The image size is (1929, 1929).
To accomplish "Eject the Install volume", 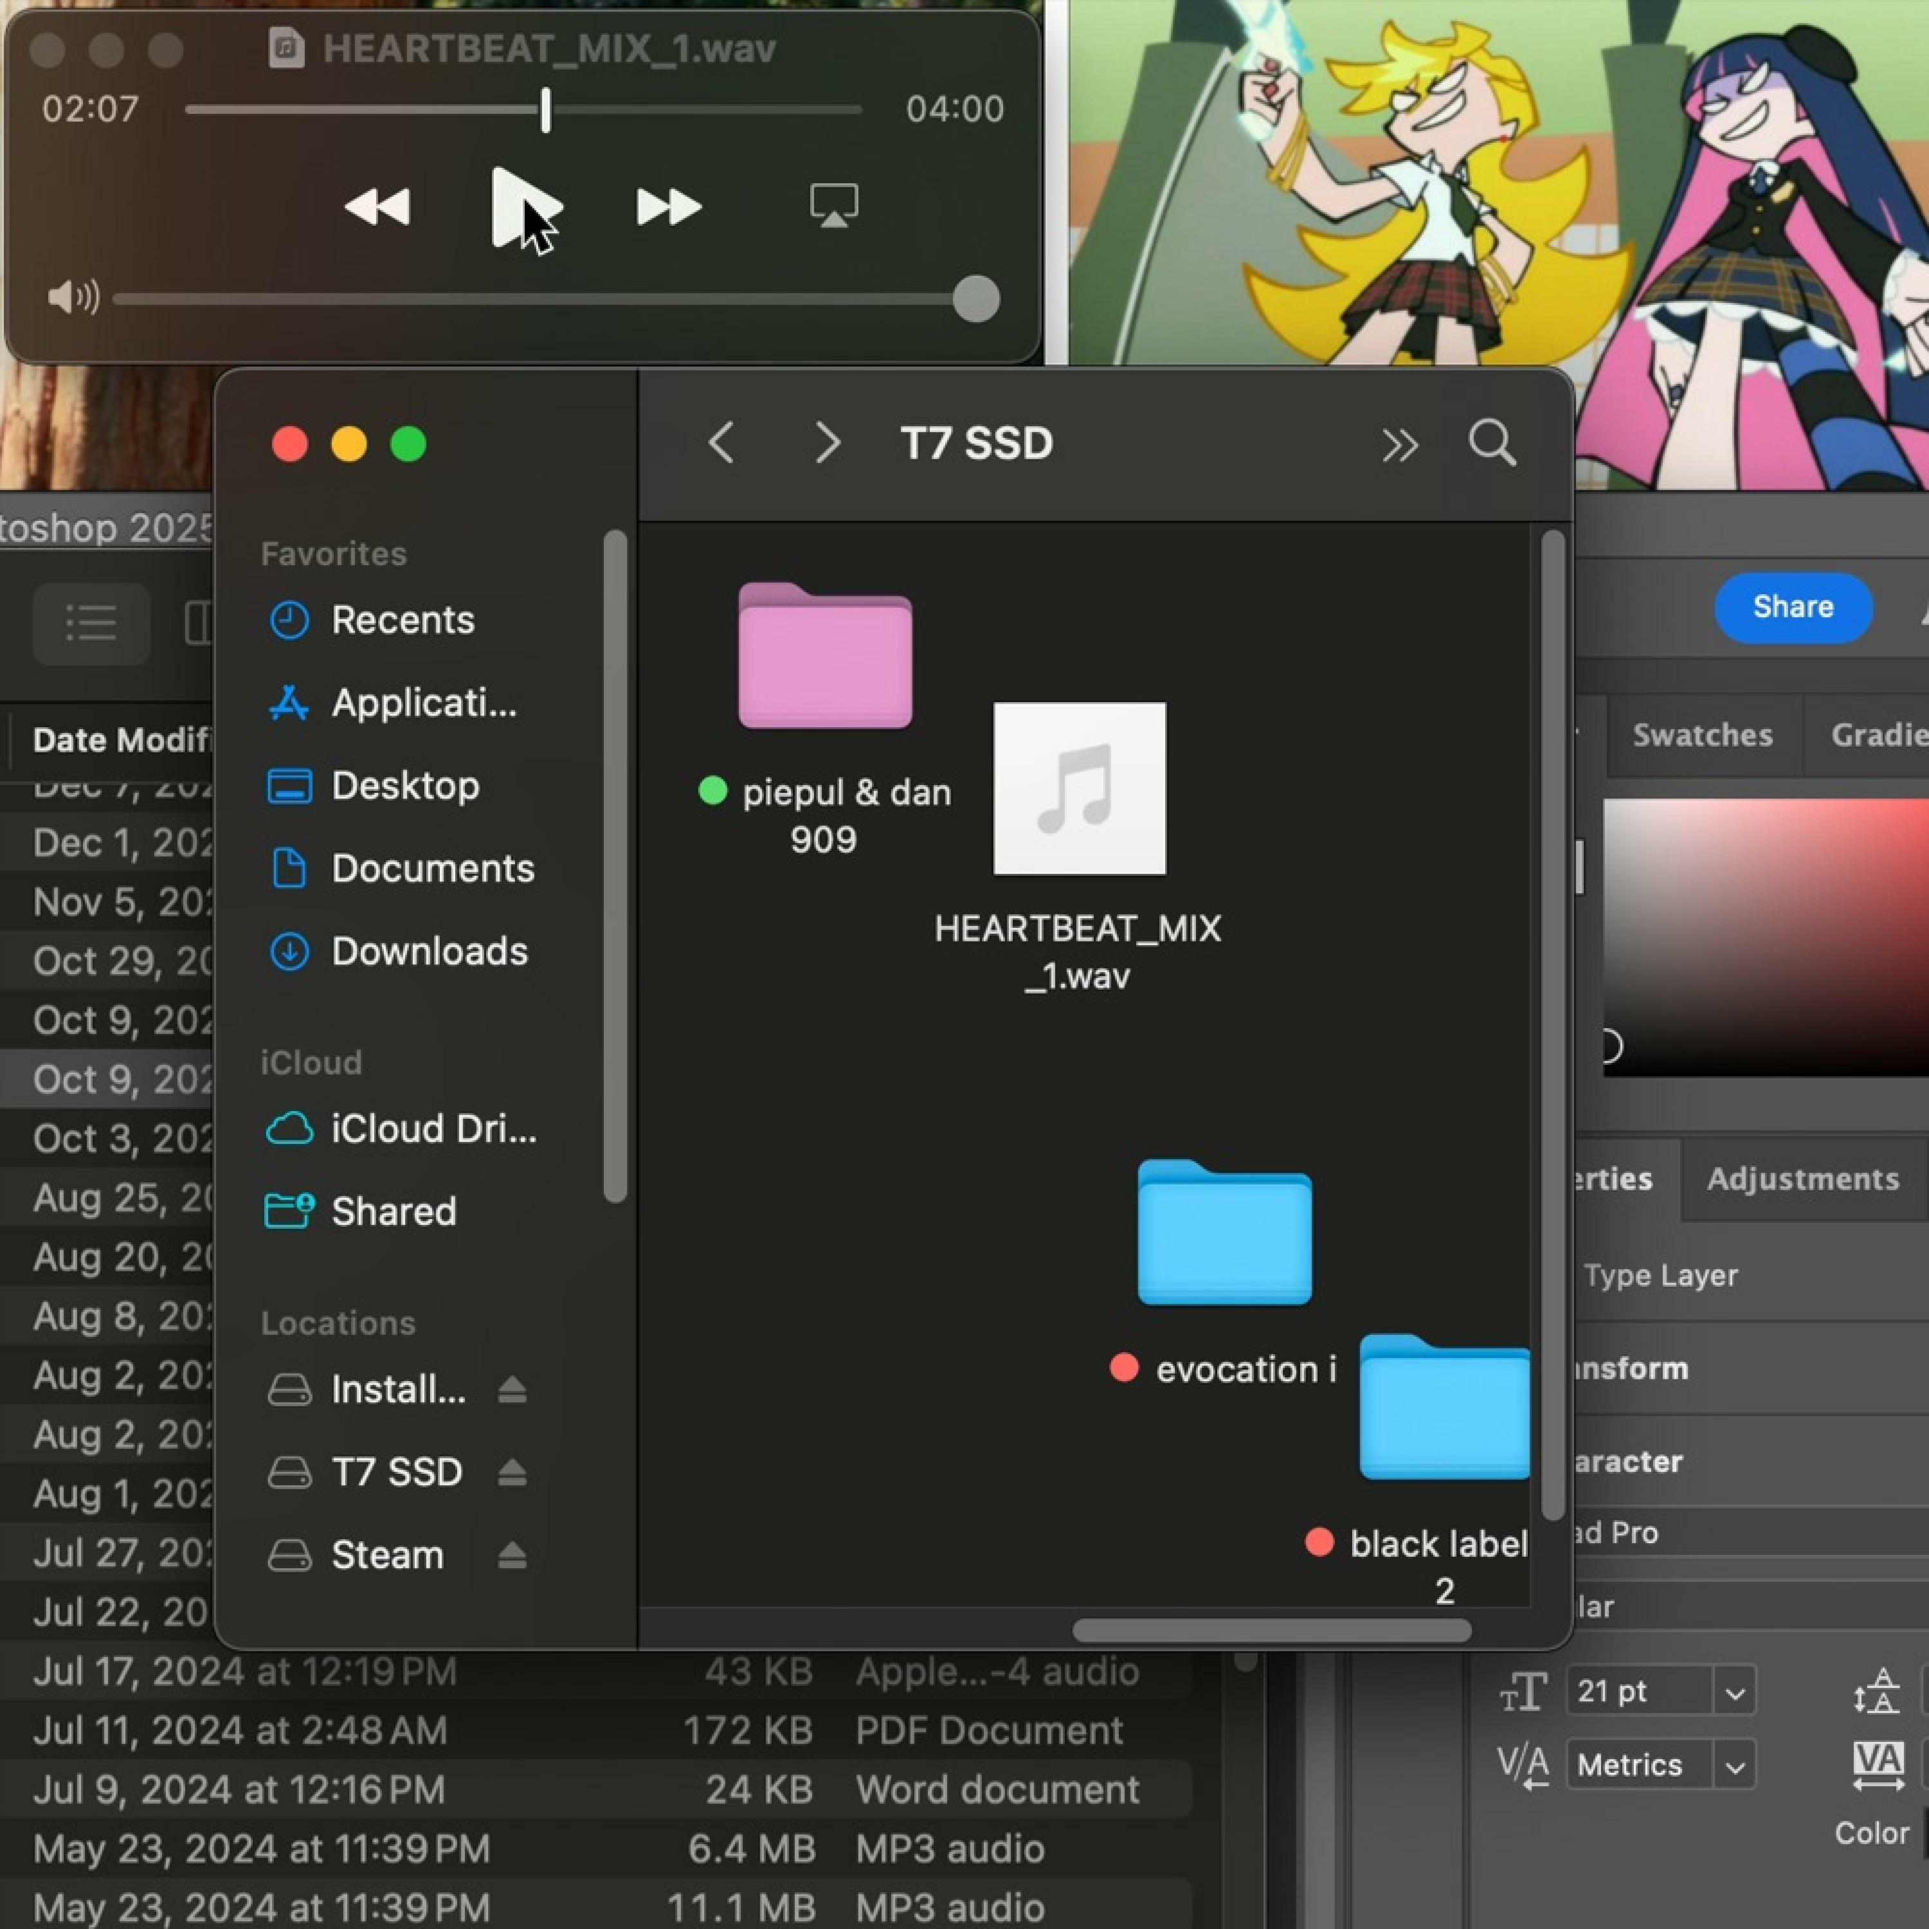I will point(512,1389).
